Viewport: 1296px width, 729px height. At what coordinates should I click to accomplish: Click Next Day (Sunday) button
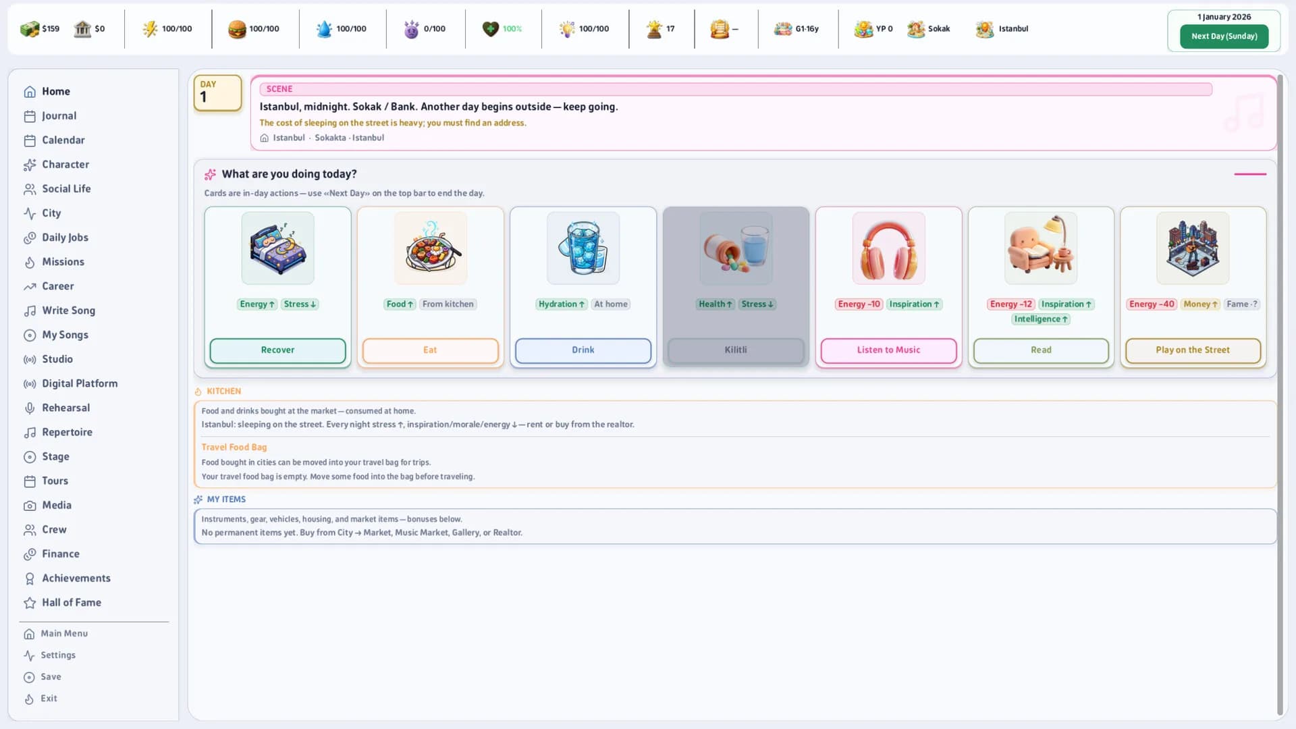[x=1224, y=36]
